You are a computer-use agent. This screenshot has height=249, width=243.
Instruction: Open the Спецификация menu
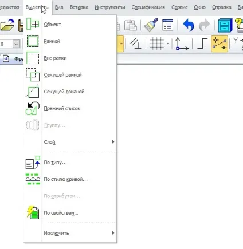click(x=148, y=7)
